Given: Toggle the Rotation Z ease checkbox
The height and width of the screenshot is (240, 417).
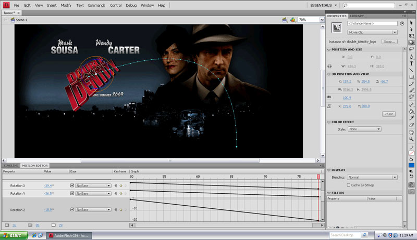Looking at the screenshot, I should tap(72, 210).
